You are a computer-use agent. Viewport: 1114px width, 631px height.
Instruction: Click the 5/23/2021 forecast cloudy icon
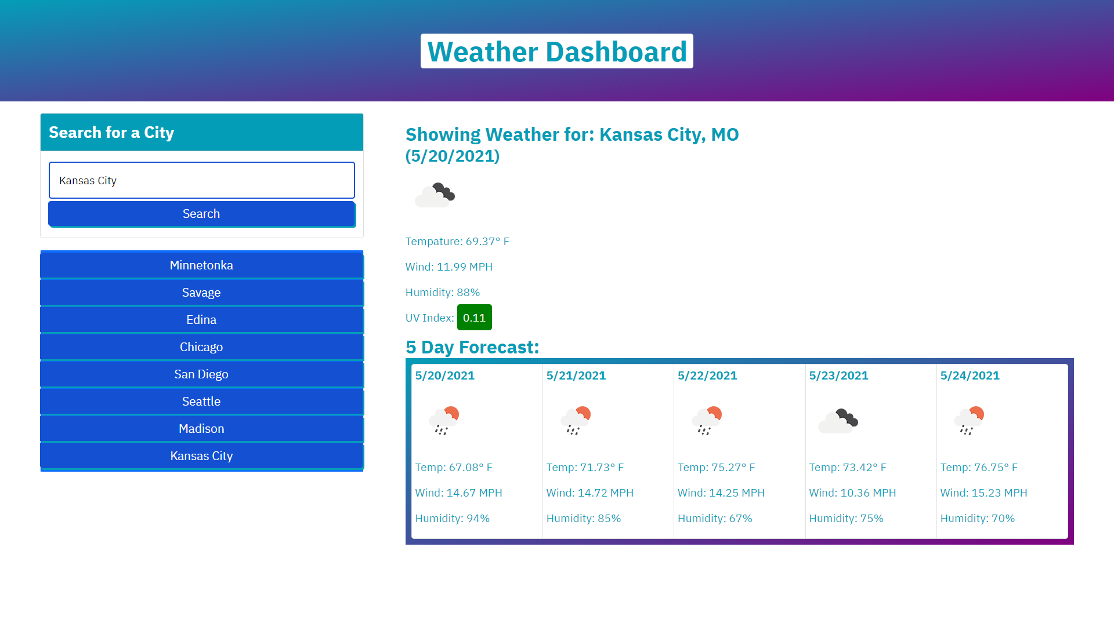(x=838, y=421)
